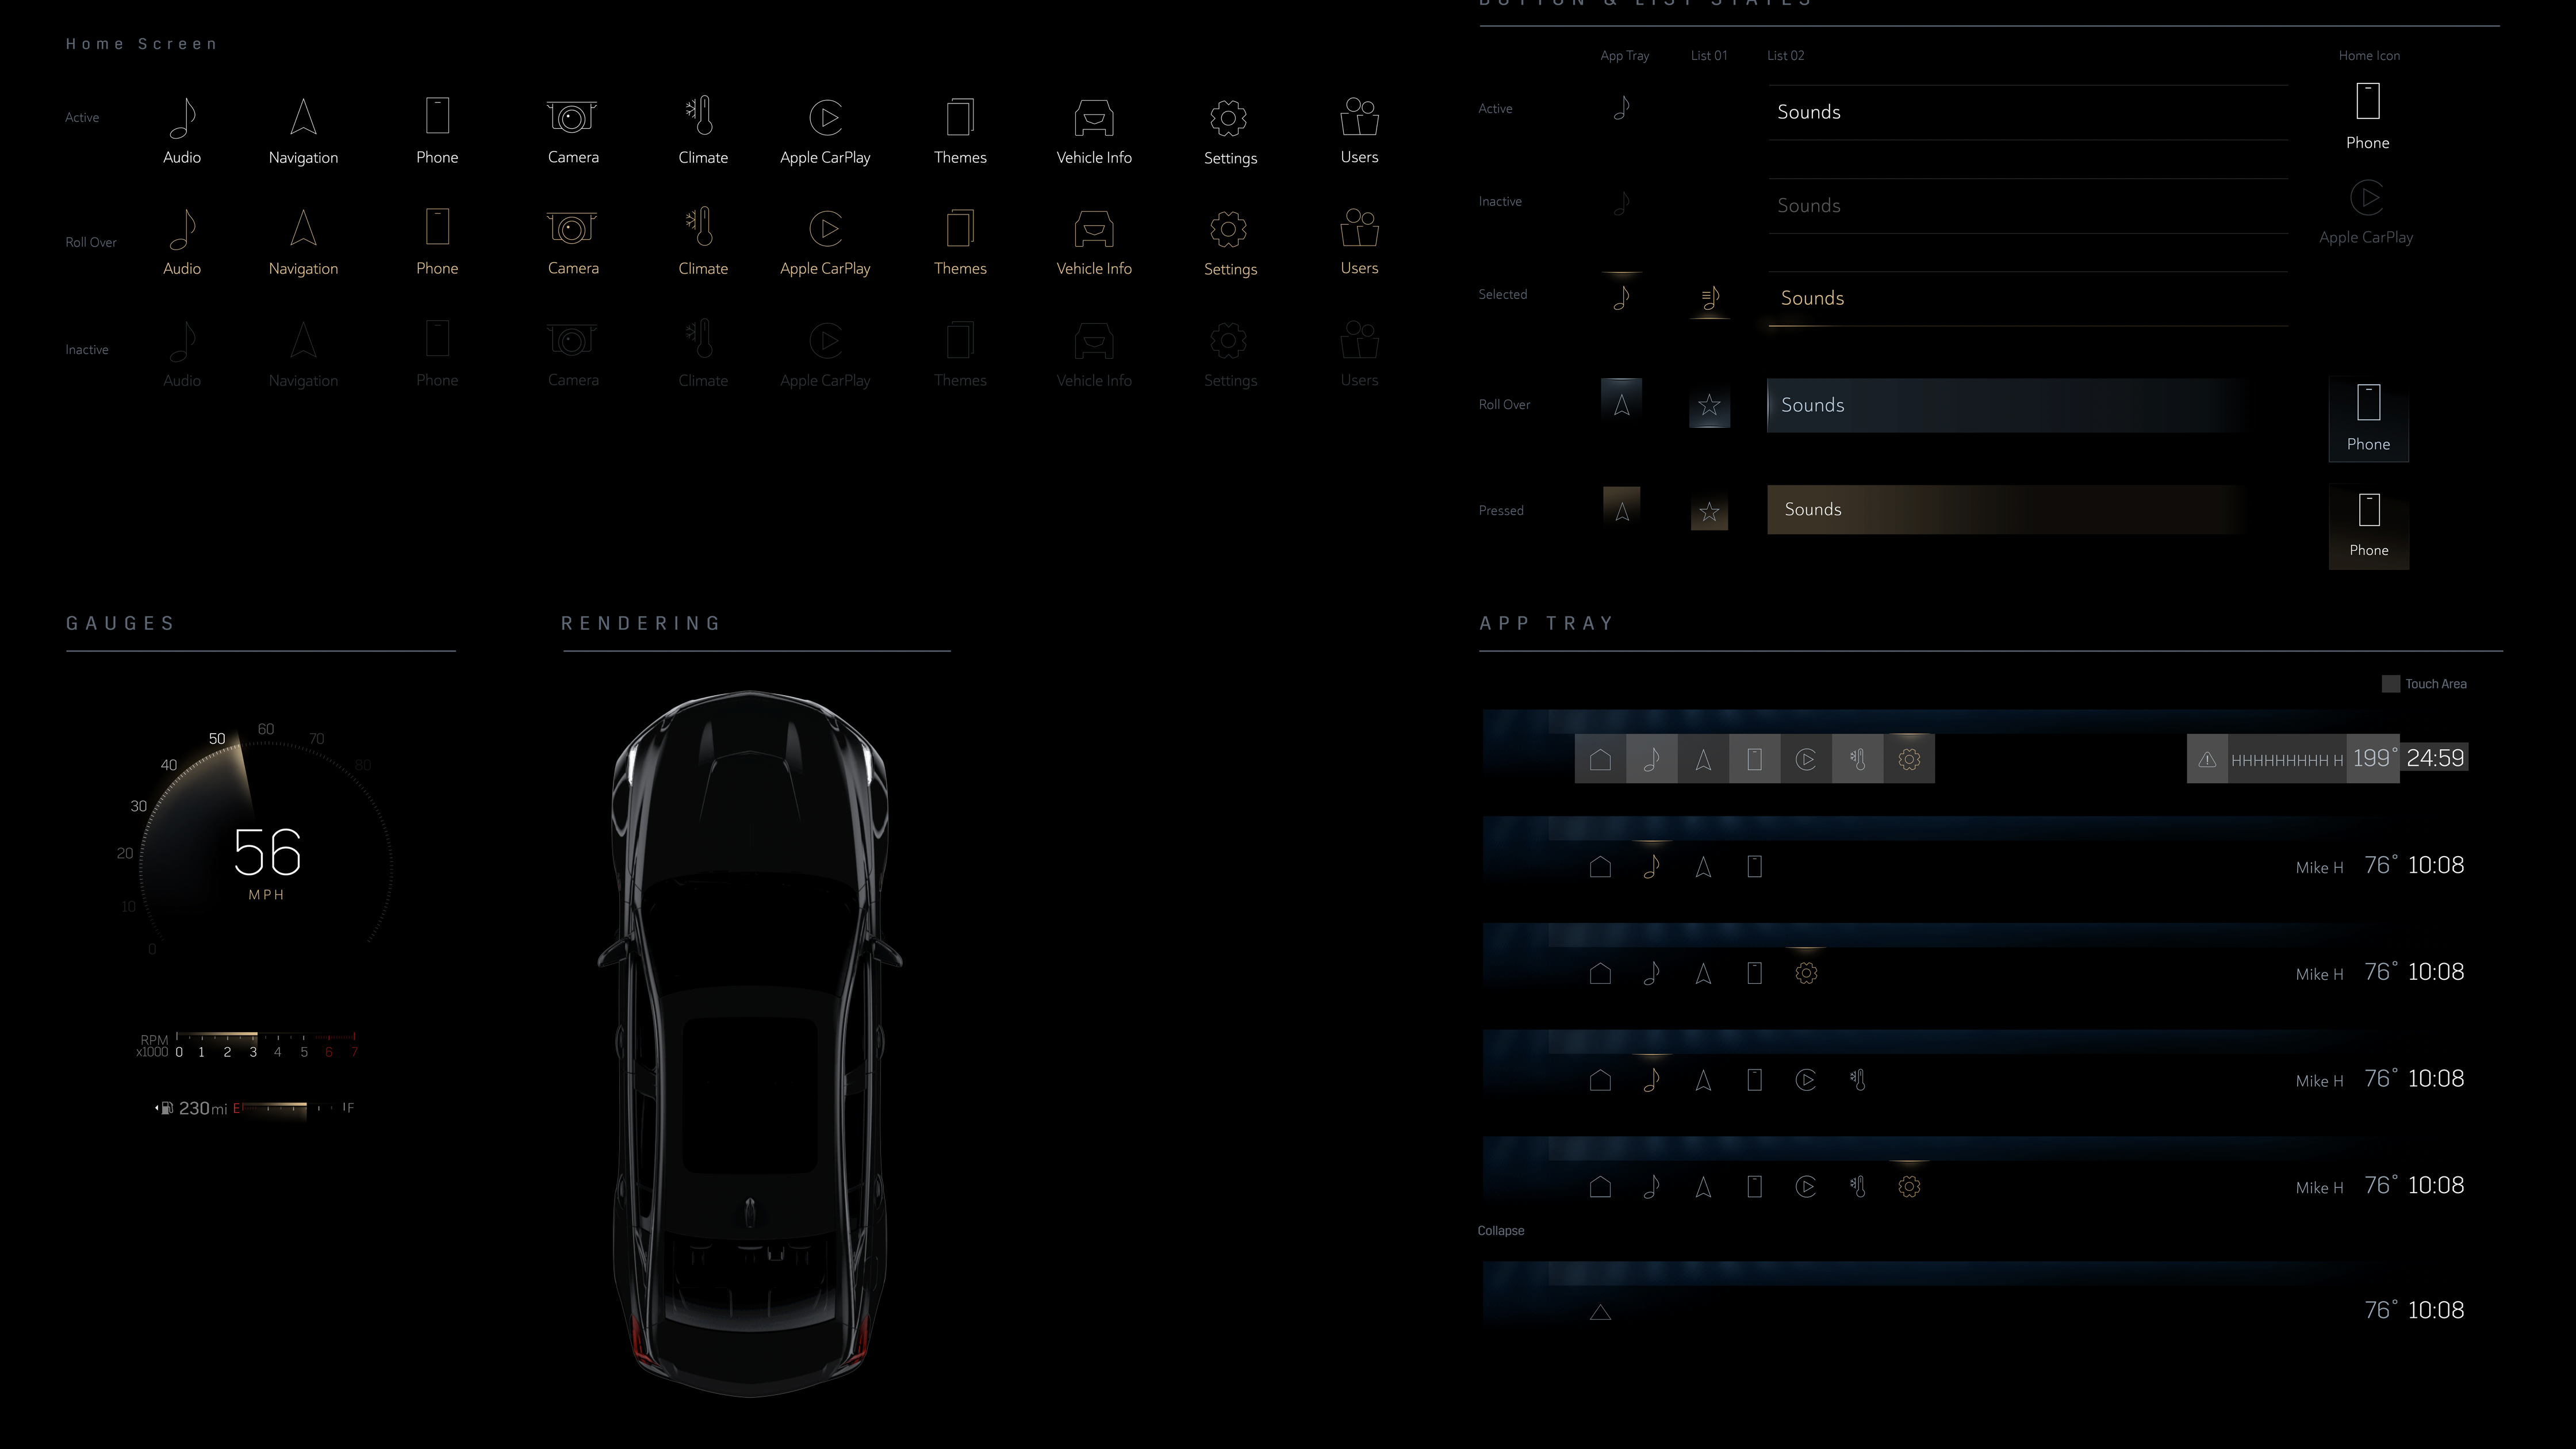Screen dimensions: 2576x1449
Task: Click the Touch Area legend square
Action: pyautogui.click(x=2390, y=684)
